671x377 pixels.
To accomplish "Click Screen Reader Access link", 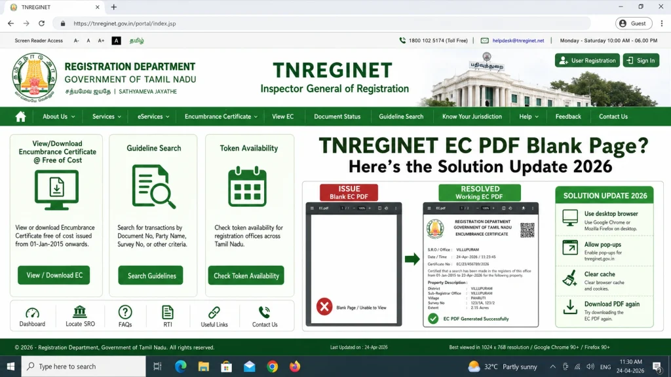I will click(x=39, y=41).
